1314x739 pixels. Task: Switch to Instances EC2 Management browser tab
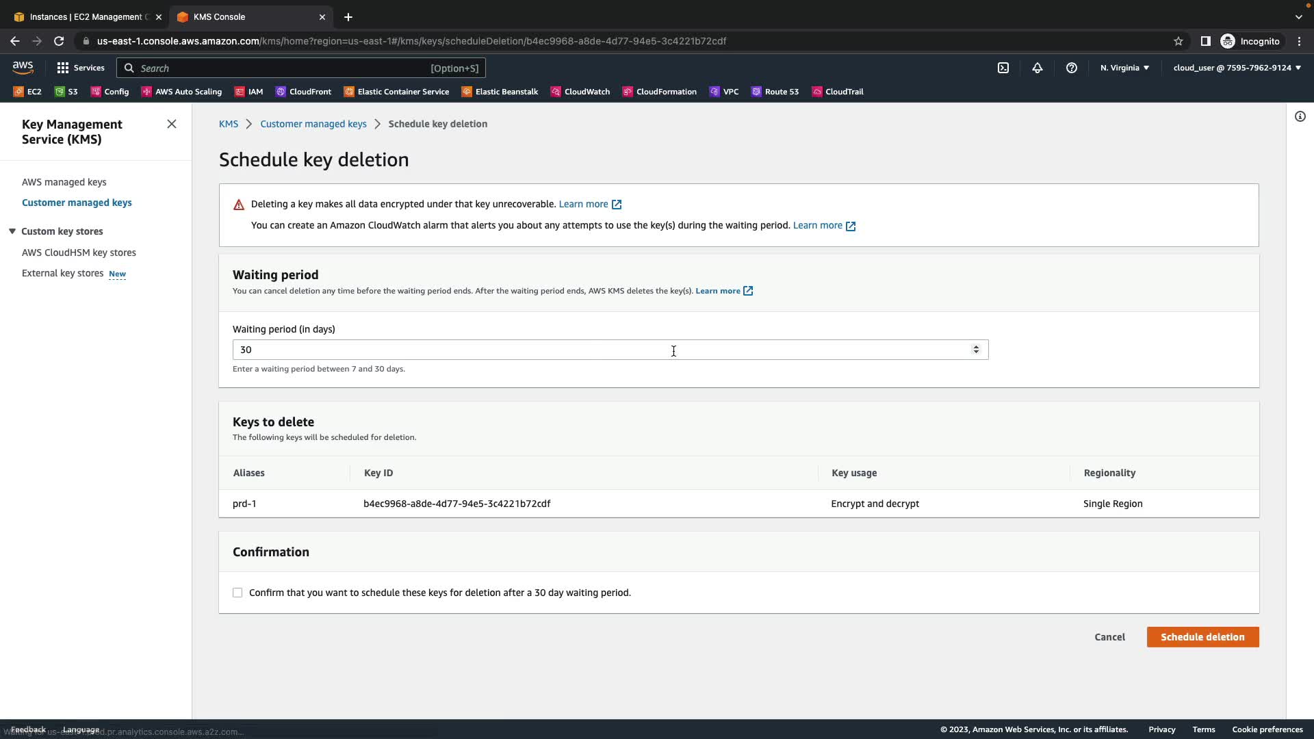[x=86, y=16]
